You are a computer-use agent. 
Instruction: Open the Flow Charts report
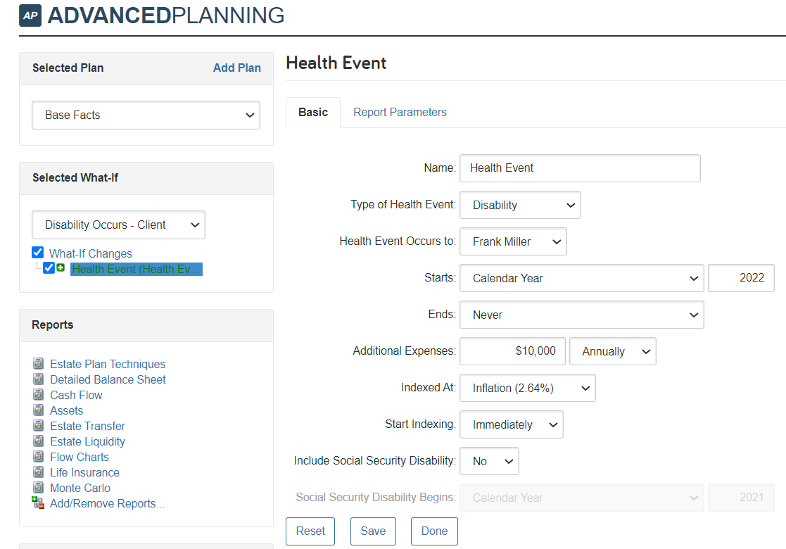pyautogui.click(x=80, y=458)
